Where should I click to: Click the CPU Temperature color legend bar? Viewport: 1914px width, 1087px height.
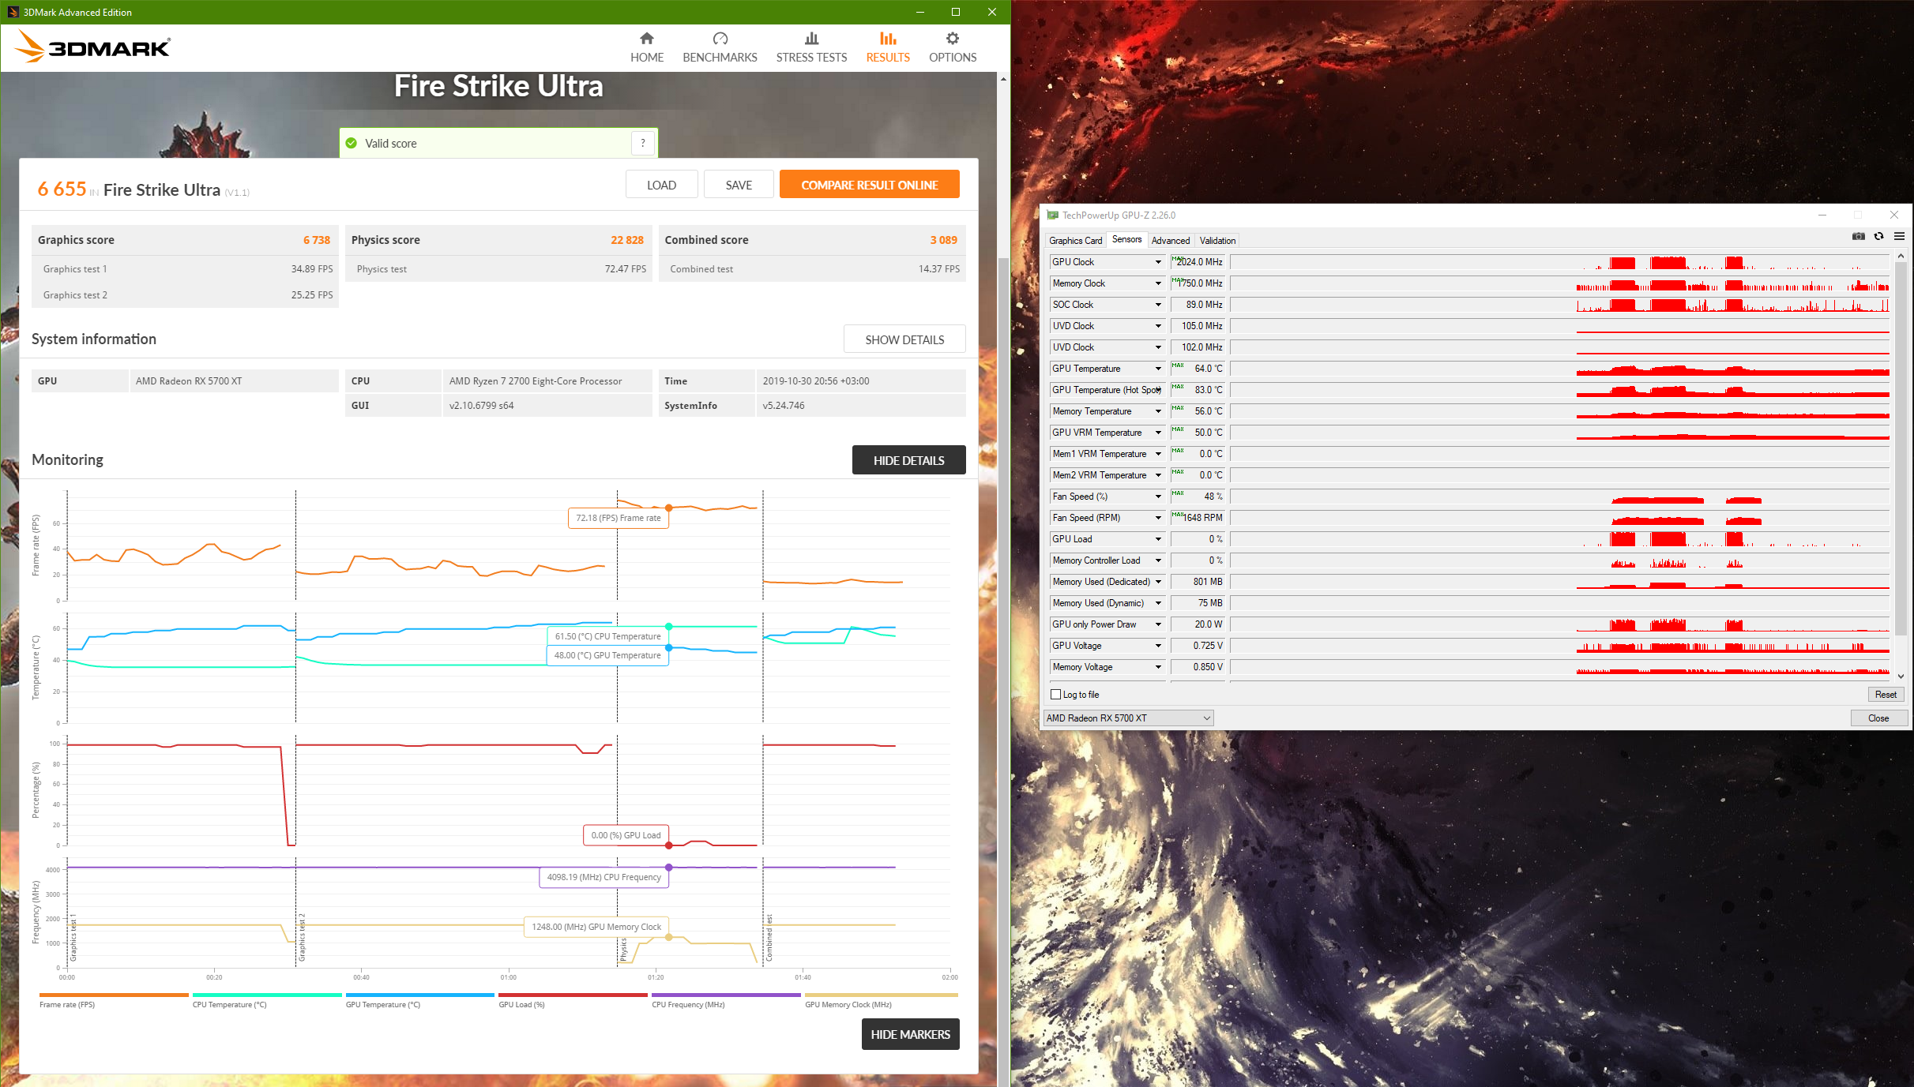(266, 995)
